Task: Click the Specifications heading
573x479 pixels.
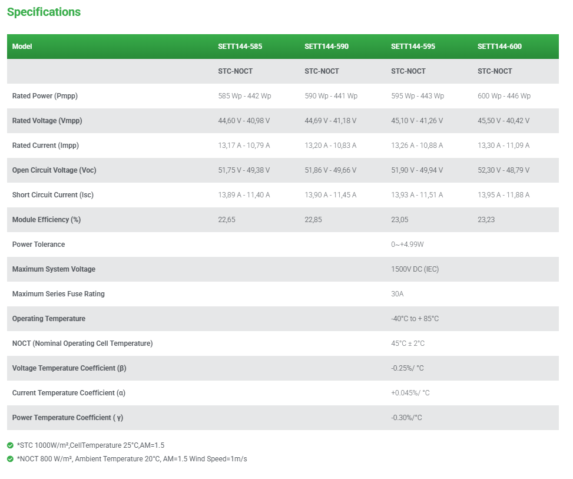Action: pos(44,12)
